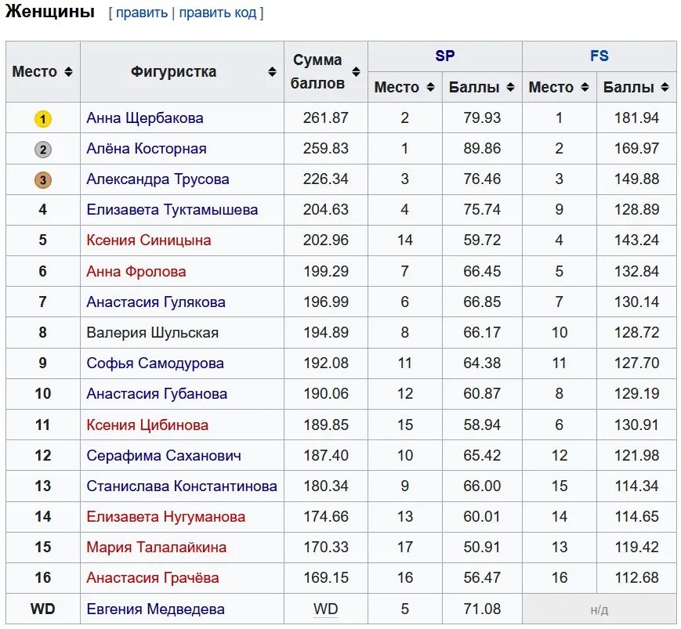Sort FS Баллы column arrows

[665, 87]
